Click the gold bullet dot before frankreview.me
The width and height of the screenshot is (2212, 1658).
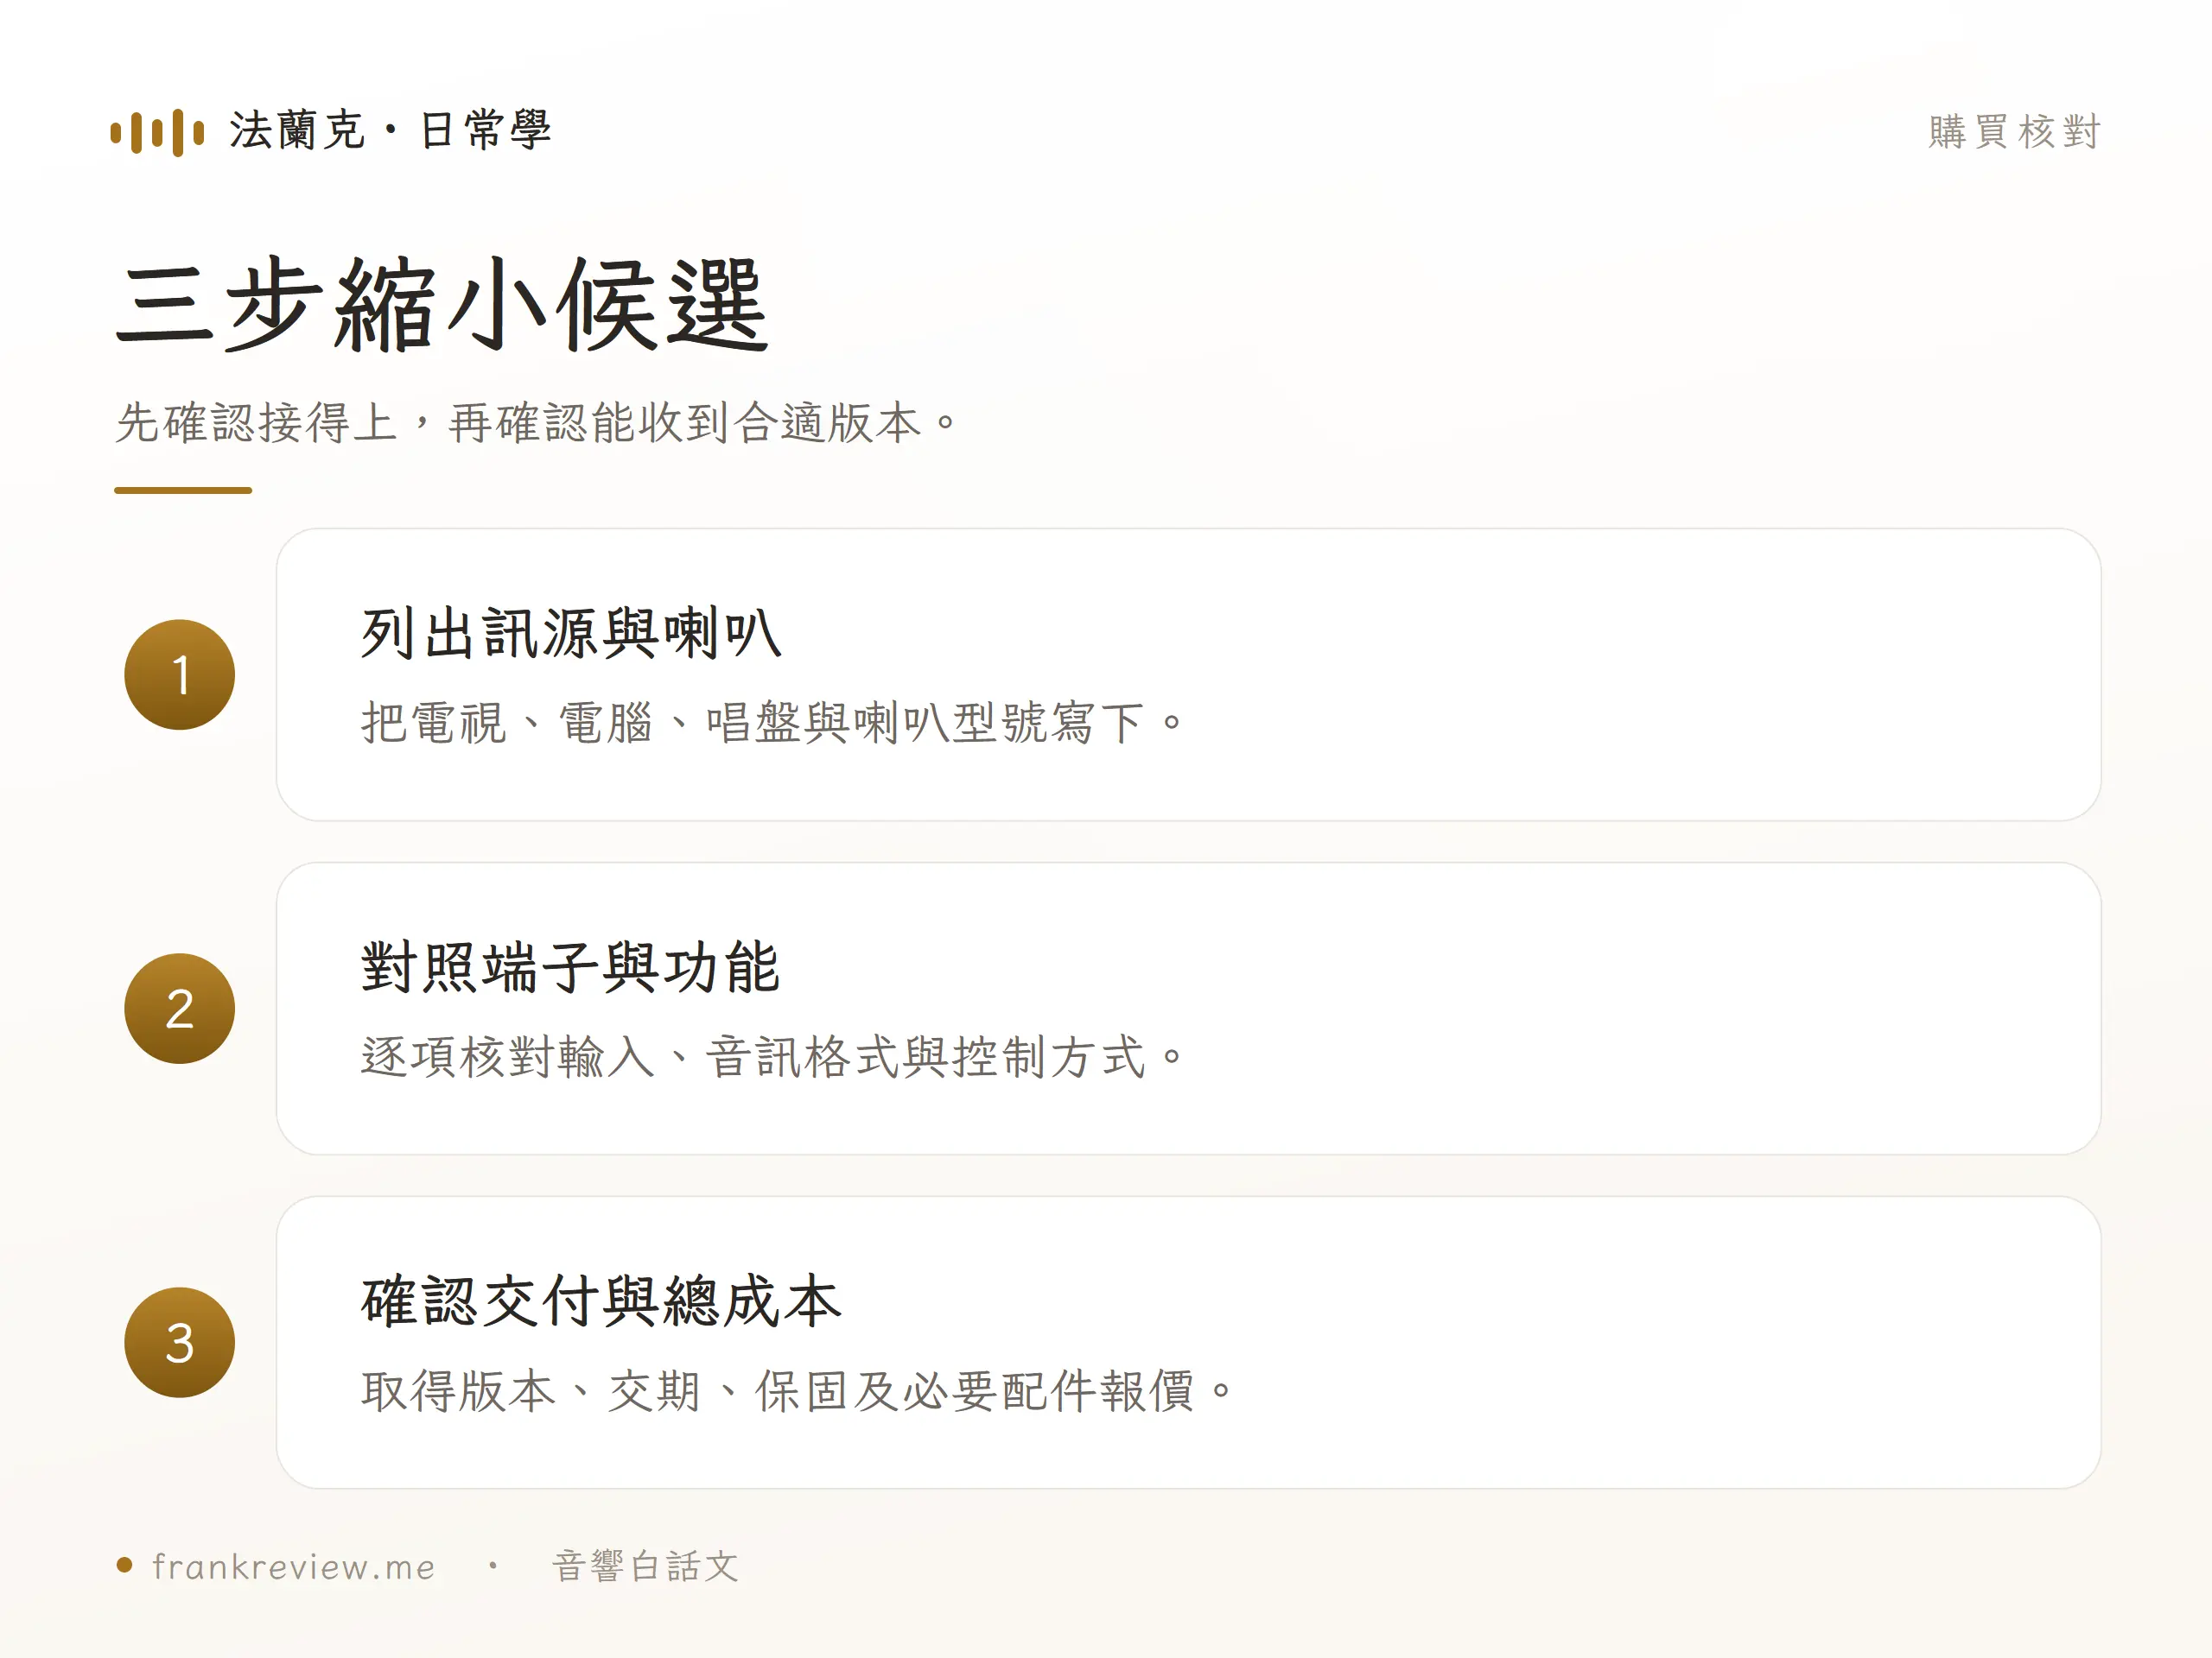[x=125, y=1565]
